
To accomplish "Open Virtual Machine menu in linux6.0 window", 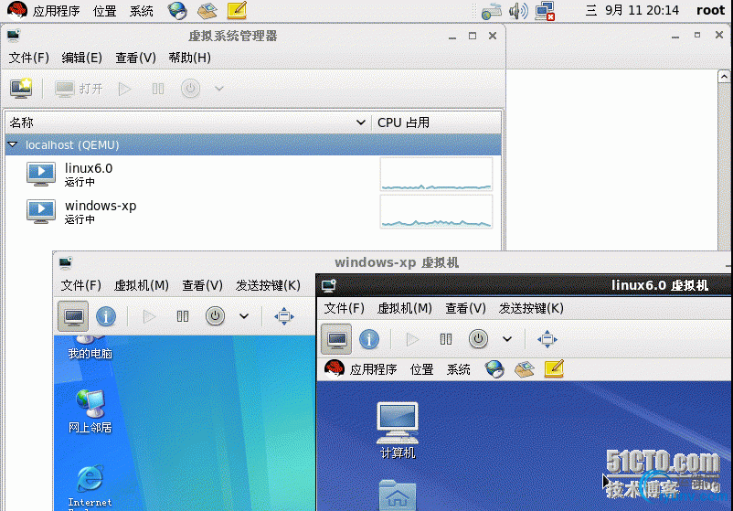I will (404, 308).
